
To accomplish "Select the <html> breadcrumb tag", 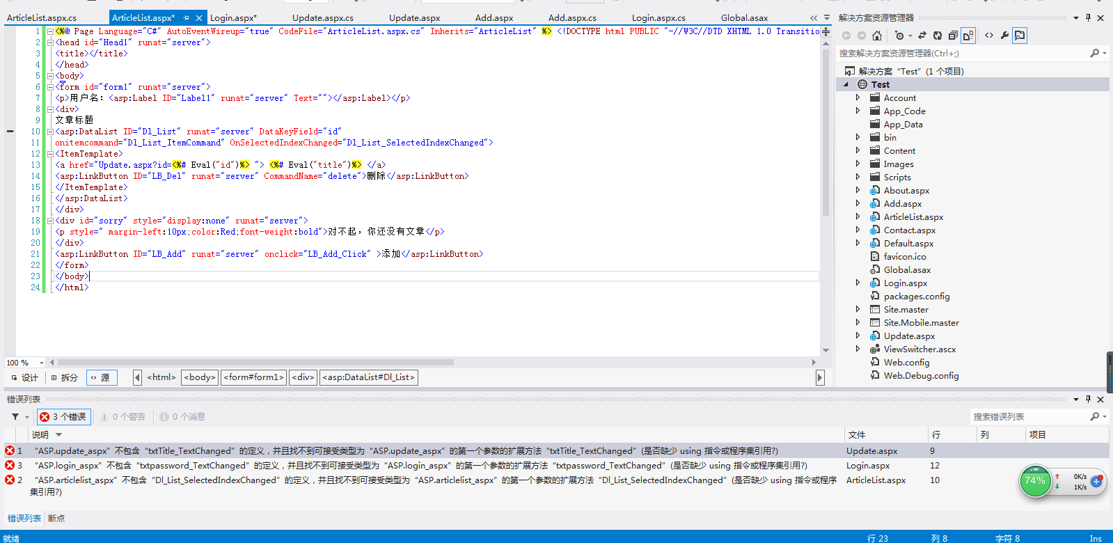I will tap(161, 377).
